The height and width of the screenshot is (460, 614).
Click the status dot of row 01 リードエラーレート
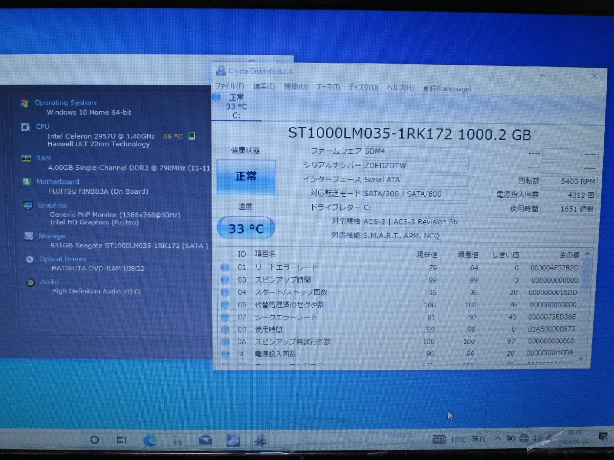225,267
